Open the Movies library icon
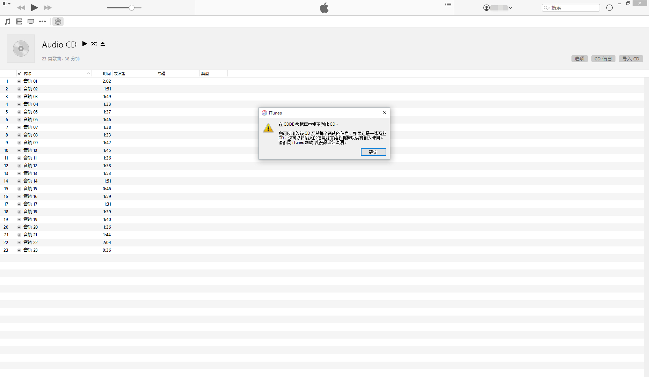The height and width of the screenshot is (377, 649). tap(19, 22)
